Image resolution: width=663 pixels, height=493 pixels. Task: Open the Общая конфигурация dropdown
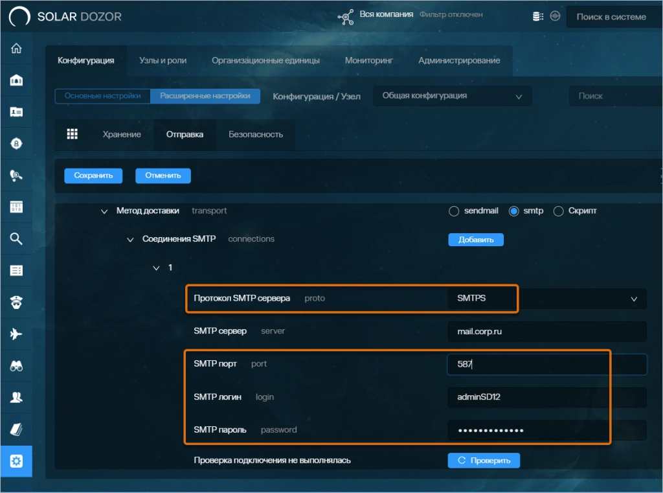coord(452,96)
